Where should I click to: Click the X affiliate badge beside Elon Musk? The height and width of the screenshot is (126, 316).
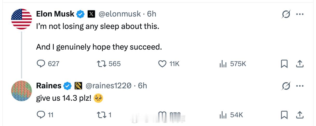91,14
